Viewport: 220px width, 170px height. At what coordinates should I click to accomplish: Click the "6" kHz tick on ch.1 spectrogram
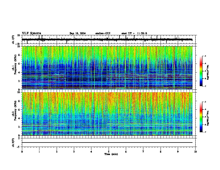pyautogui.click(x=19, y=64)
